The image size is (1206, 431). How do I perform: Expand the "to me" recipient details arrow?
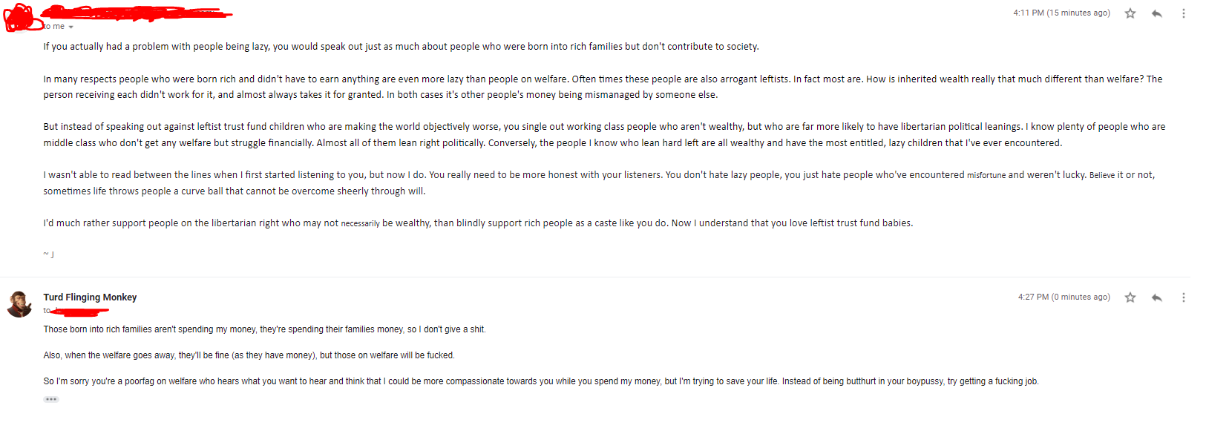pyautogui.click(x=71, y=27)
